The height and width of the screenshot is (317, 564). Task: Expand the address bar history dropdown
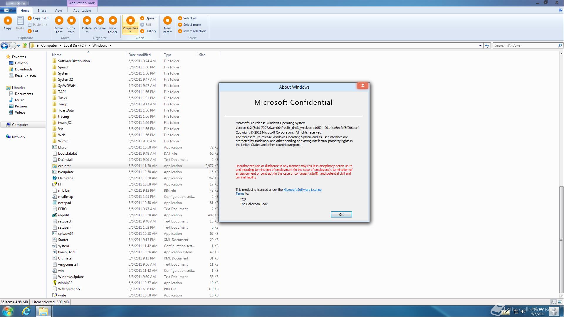[x=480, y=45]
